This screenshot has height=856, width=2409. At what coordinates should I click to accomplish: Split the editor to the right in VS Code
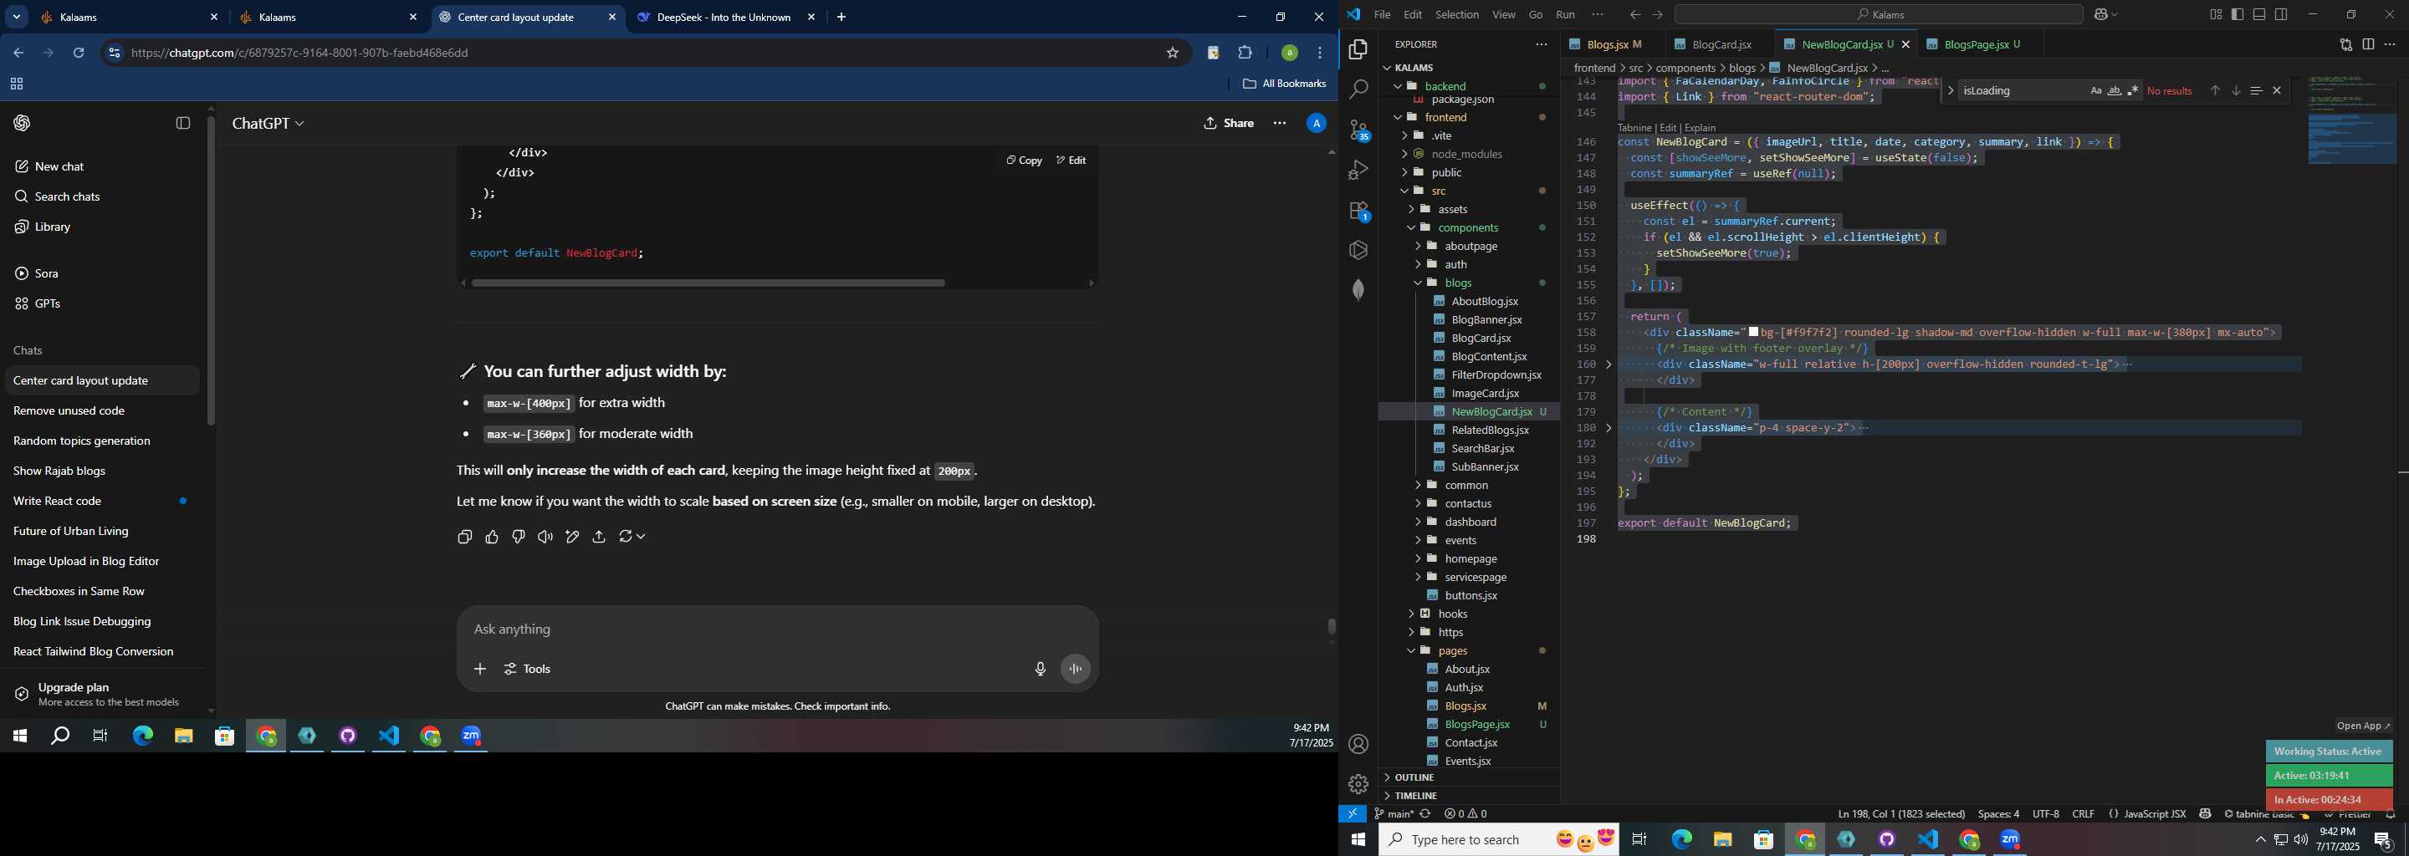point(2368,44)
